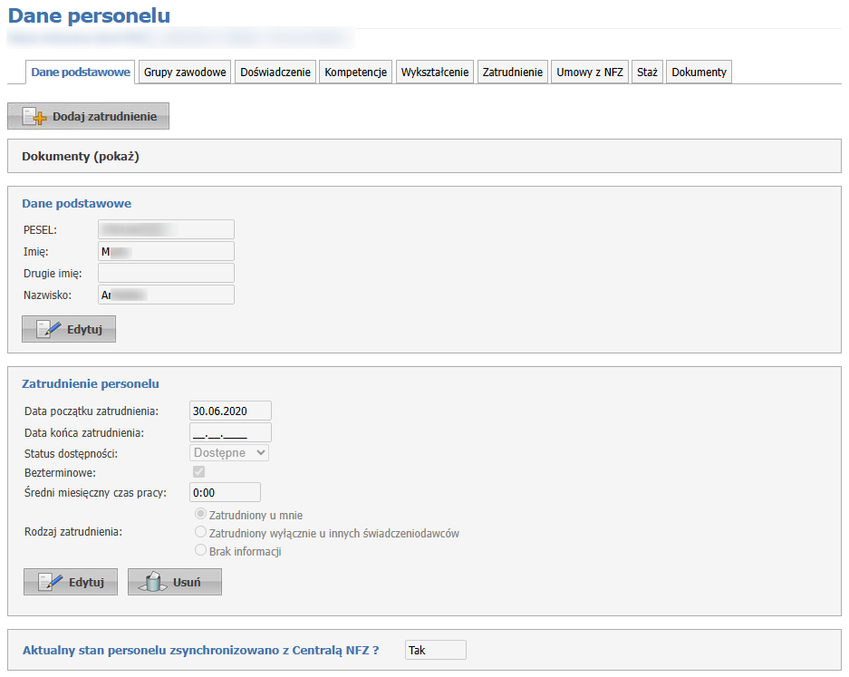Click the Dodaj zatrudnienie document-plus icon
The image size is (849, 677).
click(x=34, y=117)
